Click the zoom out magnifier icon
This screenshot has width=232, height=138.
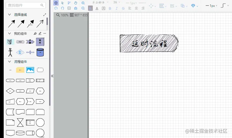click(83, 8)
